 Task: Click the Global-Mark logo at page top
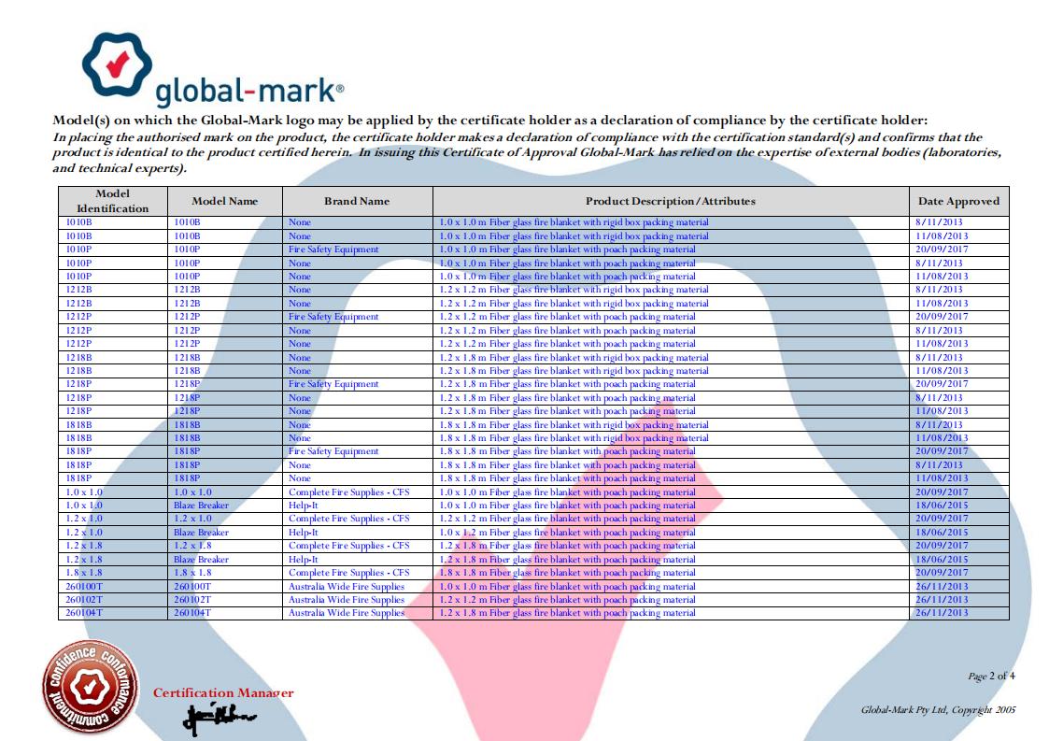click(213, 70)
